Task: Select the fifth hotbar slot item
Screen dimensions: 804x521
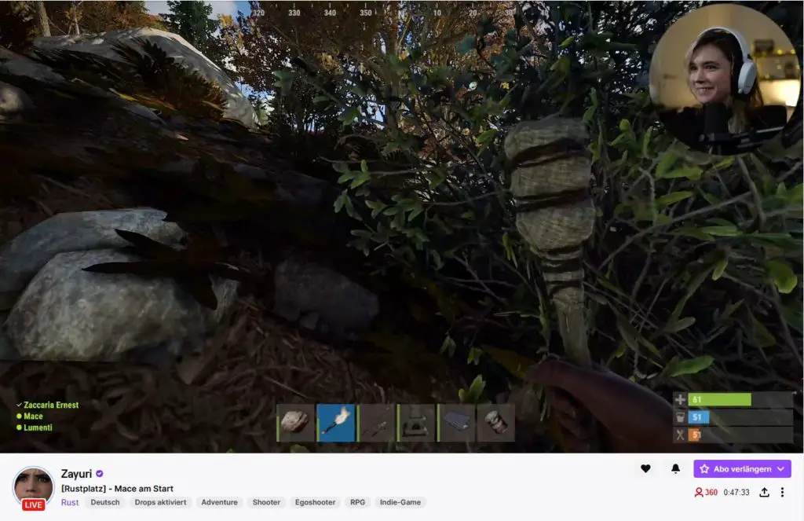Action: 456,423
